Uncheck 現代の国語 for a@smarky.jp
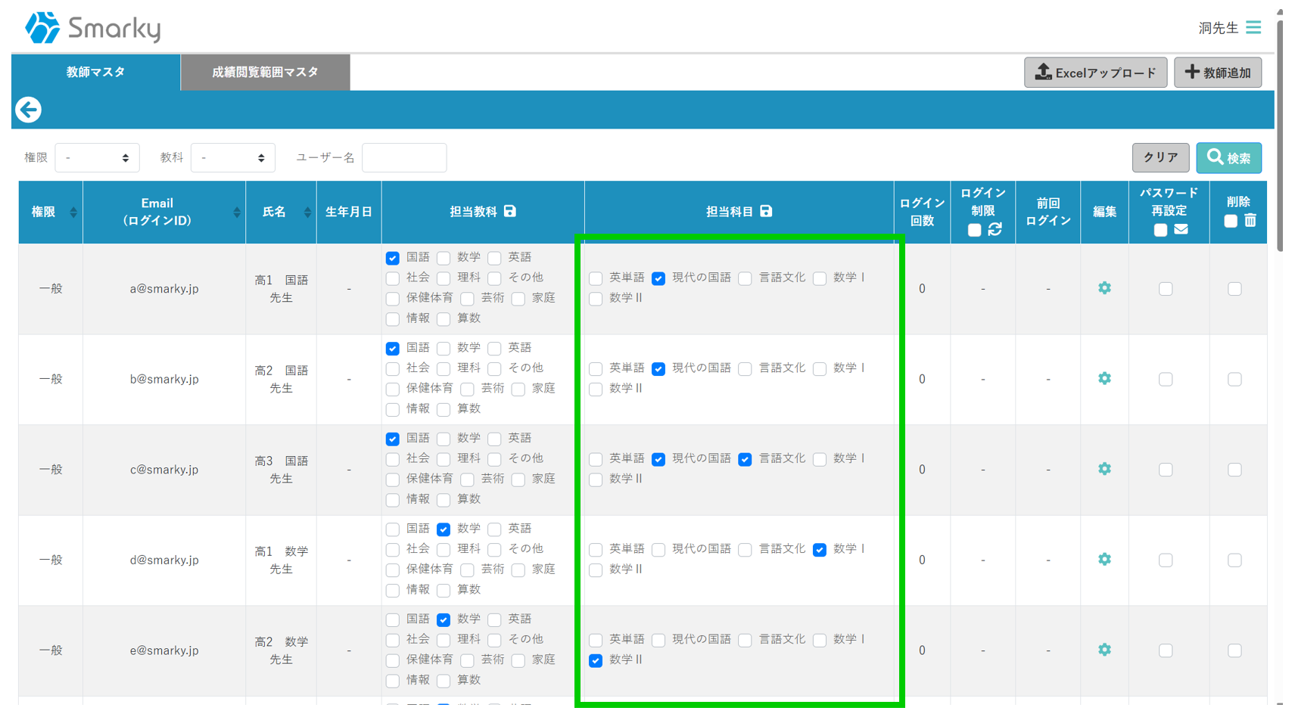1295x717 pixels. point(658,278)
